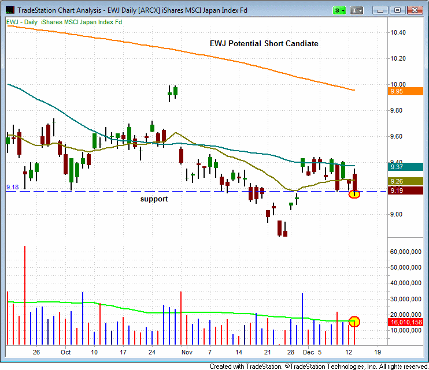The width and height of the screenshot is (429, 370).
Task: Click the 9.60 price axis label
Action: pyautogui.click(x=397, y=137)
